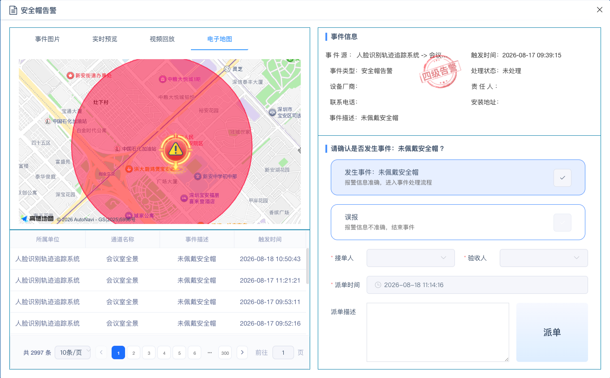
Task: Click 所属单位 column header
Action: pos(48,239)
